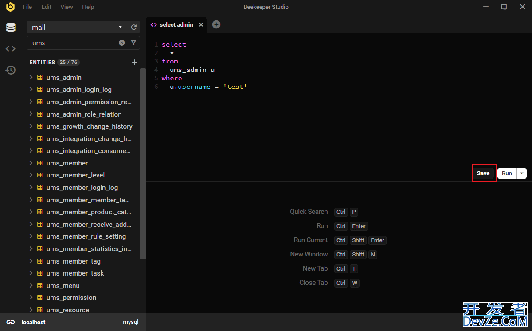Expand the ums_member table node
The image size is (532, 331).
pos(31,163)
